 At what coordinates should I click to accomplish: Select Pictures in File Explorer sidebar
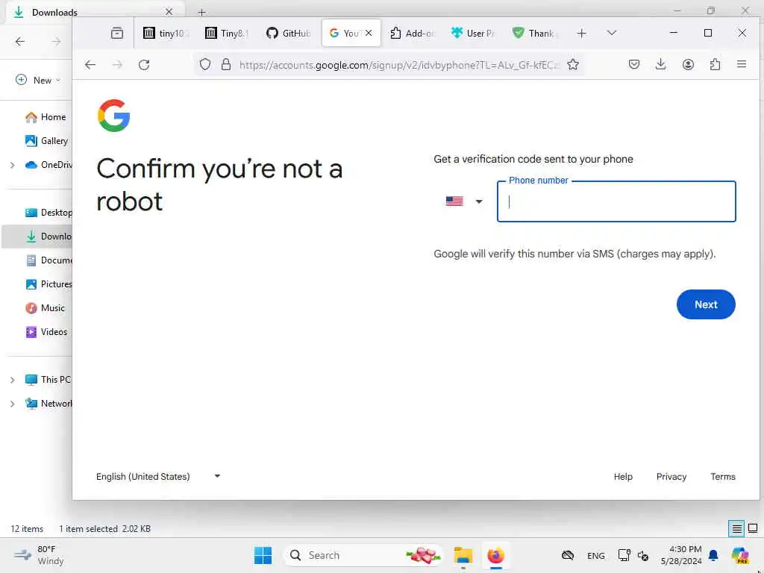[48, 284]
